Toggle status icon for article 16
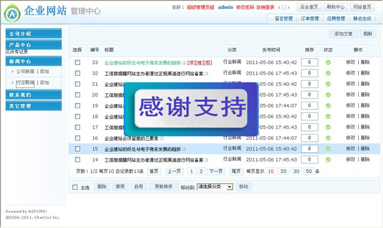The image size is (383, 228). tap(328, 138)
